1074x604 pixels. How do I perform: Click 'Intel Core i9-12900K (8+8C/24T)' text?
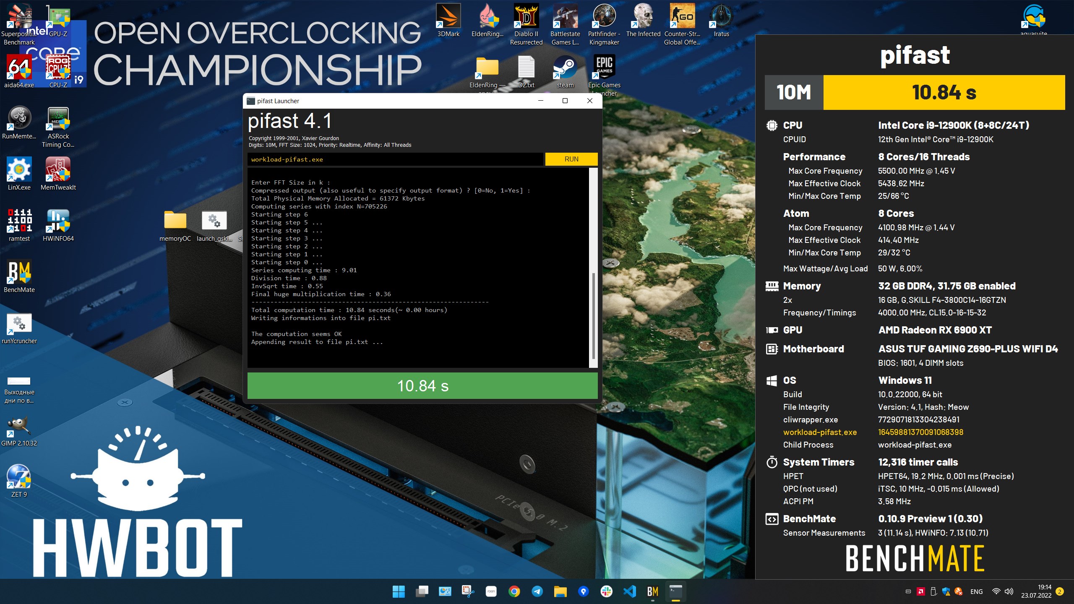click(954, 125)
